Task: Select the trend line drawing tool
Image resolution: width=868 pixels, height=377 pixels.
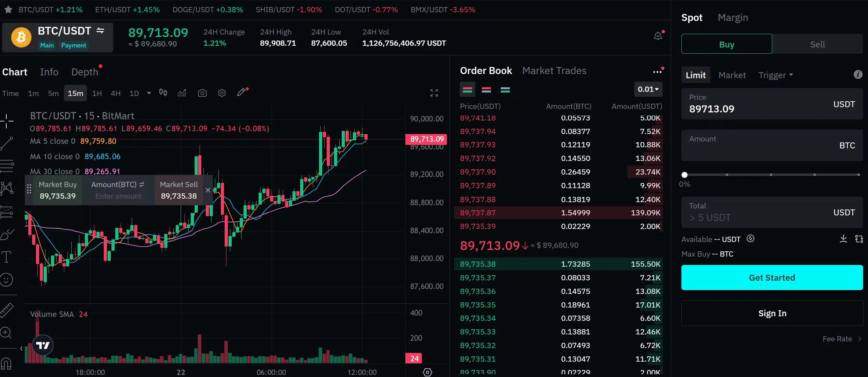Action: click(x=7, y=143)
